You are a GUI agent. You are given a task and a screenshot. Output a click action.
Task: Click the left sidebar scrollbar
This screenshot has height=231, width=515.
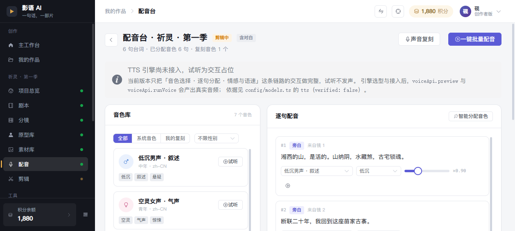tap(94, 73)
